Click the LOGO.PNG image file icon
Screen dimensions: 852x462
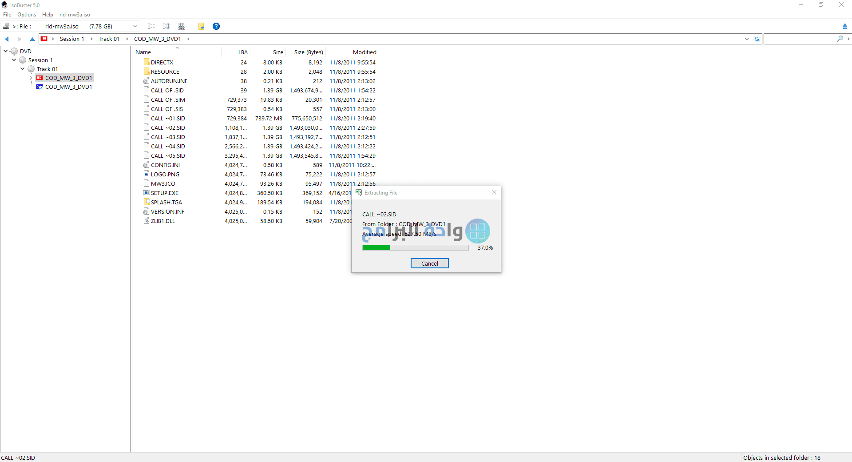pyautogui.click(x=147, y=174)
